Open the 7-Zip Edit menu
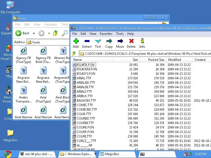211x158 pixels. pyautogui.click(x=83, y=34)
